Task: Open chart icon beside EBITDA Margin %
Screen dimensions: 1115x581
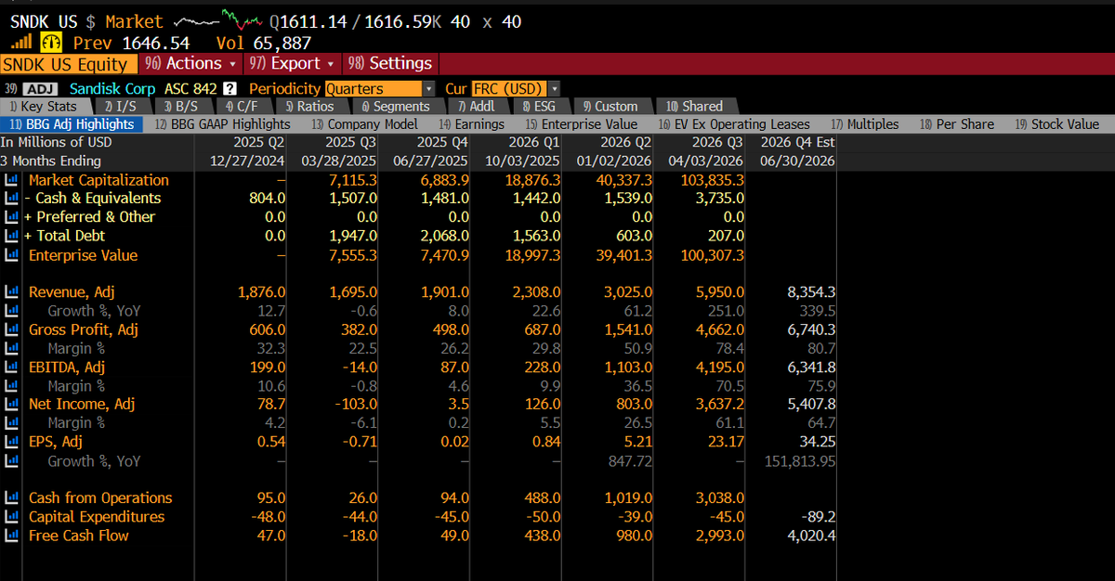Action: point(12,386)
